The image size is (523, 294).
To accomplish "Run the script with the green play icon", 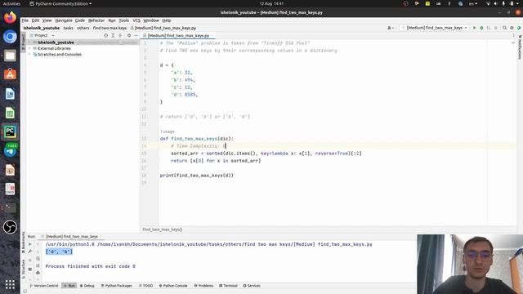I will 474,28.
